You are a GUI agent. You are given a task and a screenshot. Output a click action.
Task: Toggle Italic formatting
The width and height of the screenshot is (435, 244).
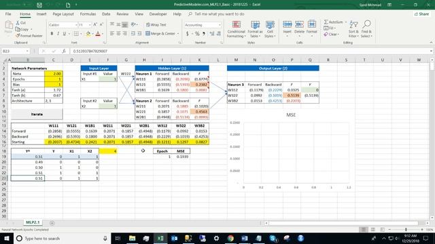[x=58, y=34]
